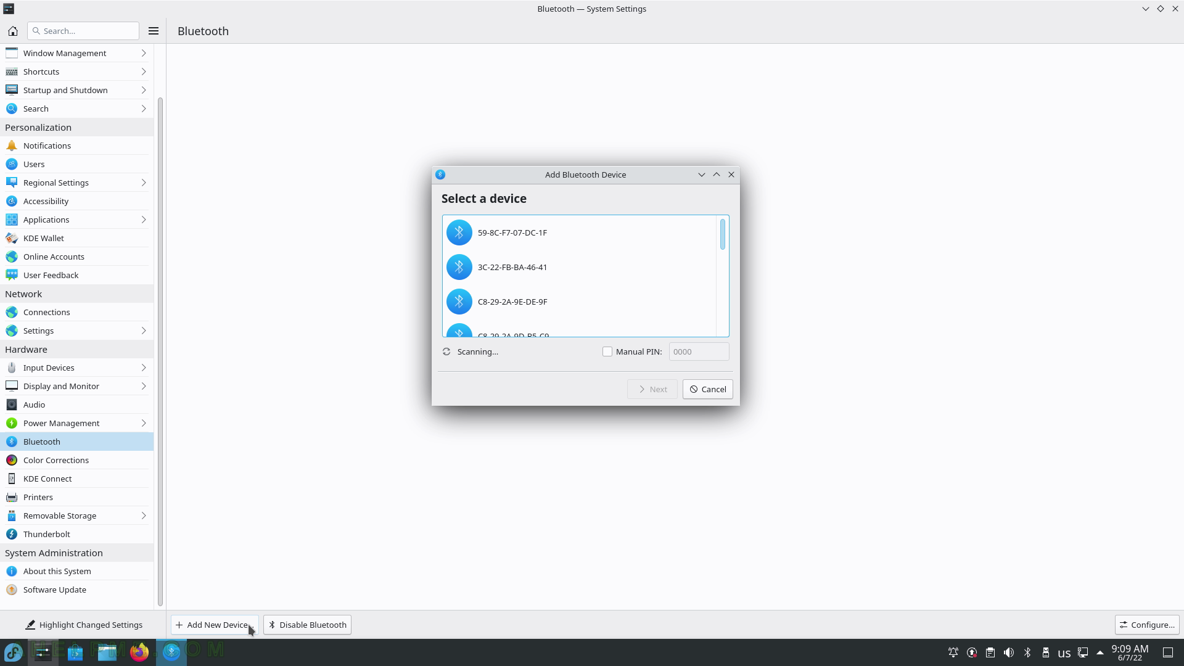Viewport: 1184px width, 666px height.
Task: Click the Users icon in the sidebar
Action: (x=12, y=164)
